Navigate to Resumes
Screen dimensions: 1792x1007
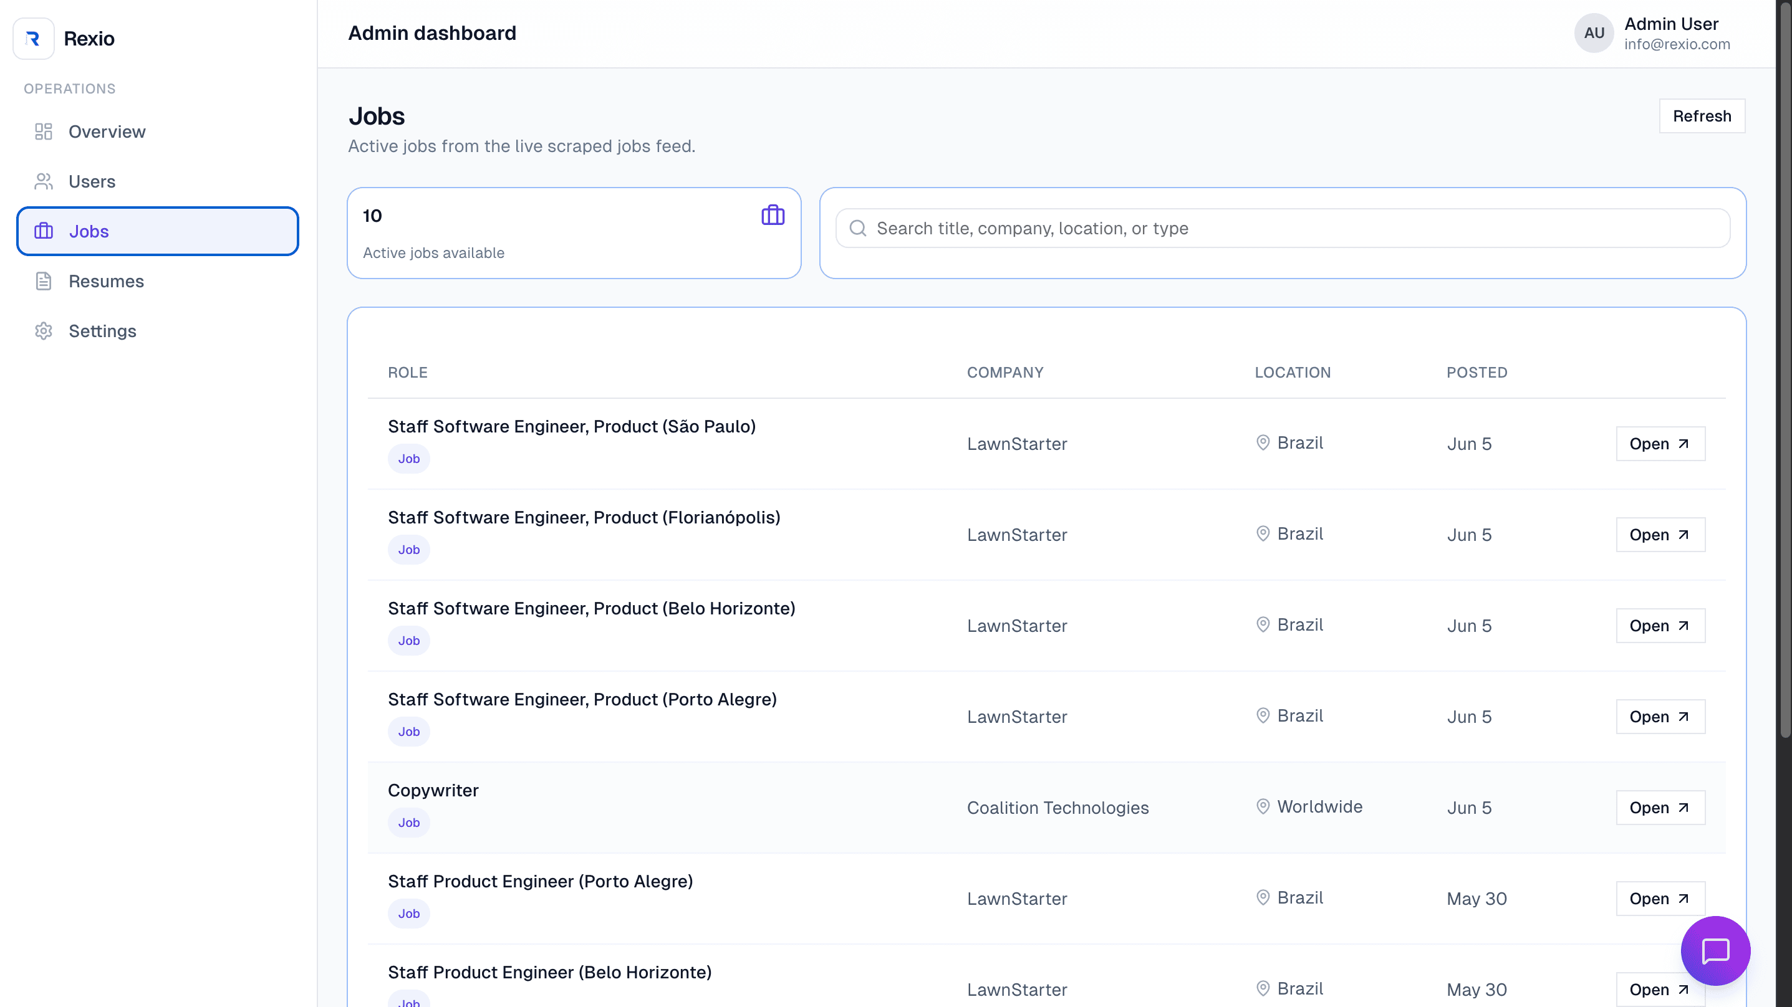coord(158,281)
